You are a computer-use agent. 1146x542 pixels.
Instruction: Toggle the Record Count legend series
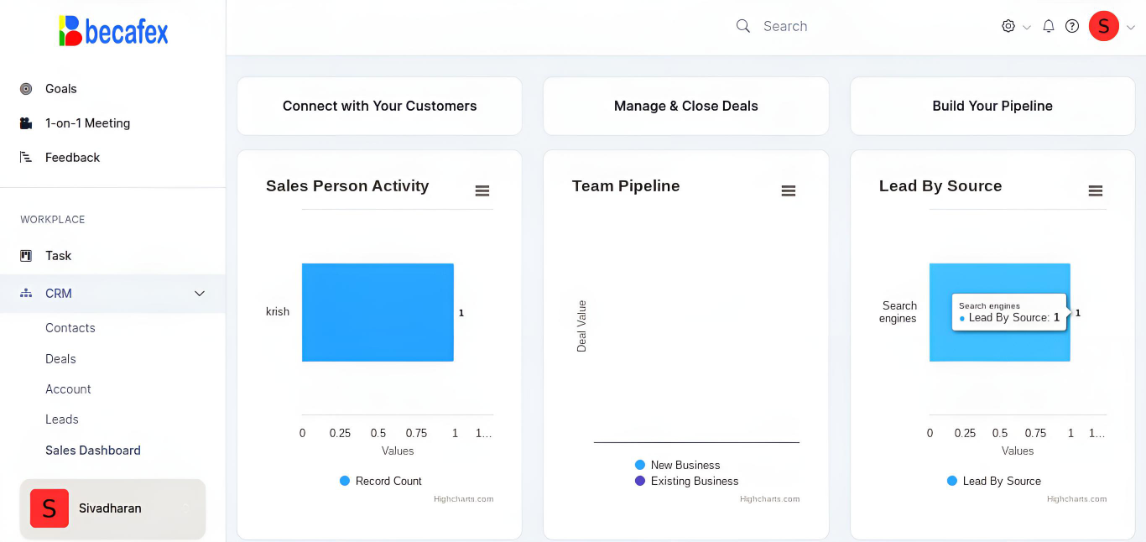click(381, 481)
